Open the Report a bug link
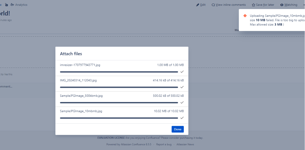Screen dimensions: 305x150 click(164, 144)
